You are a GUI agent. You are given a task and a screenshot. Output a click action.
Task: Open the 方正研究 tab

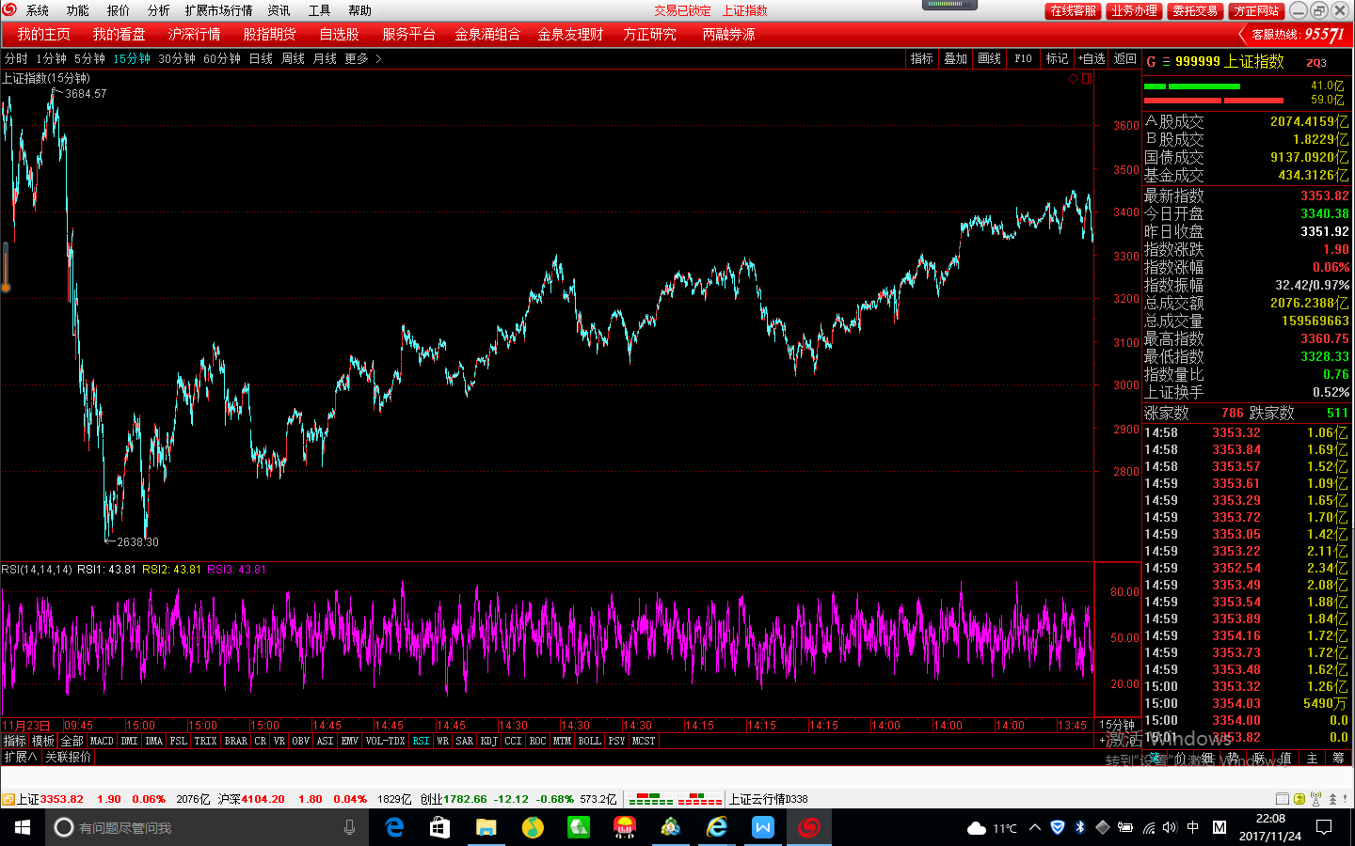[649, 35]
